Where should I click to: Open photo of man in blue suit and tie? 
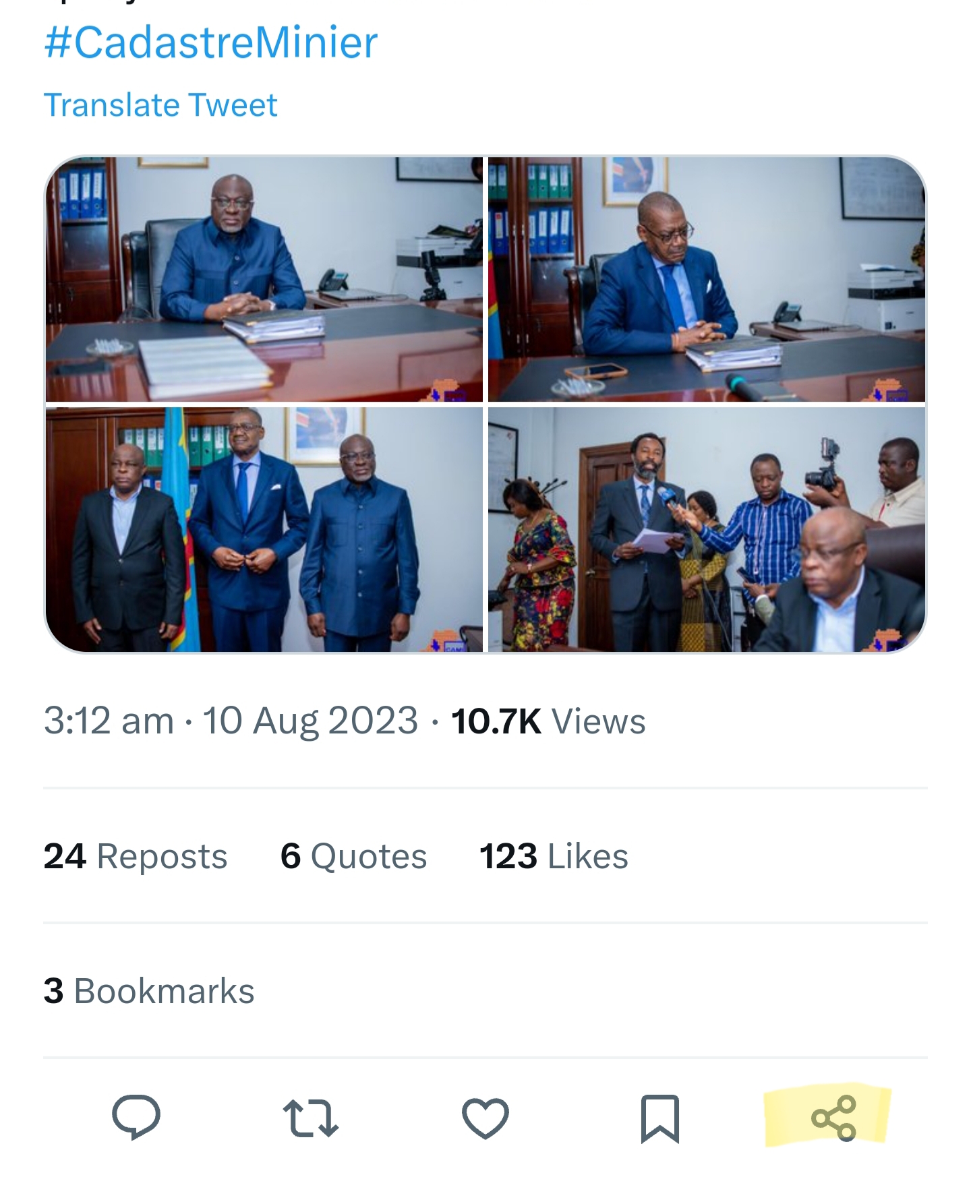(706, 279)
